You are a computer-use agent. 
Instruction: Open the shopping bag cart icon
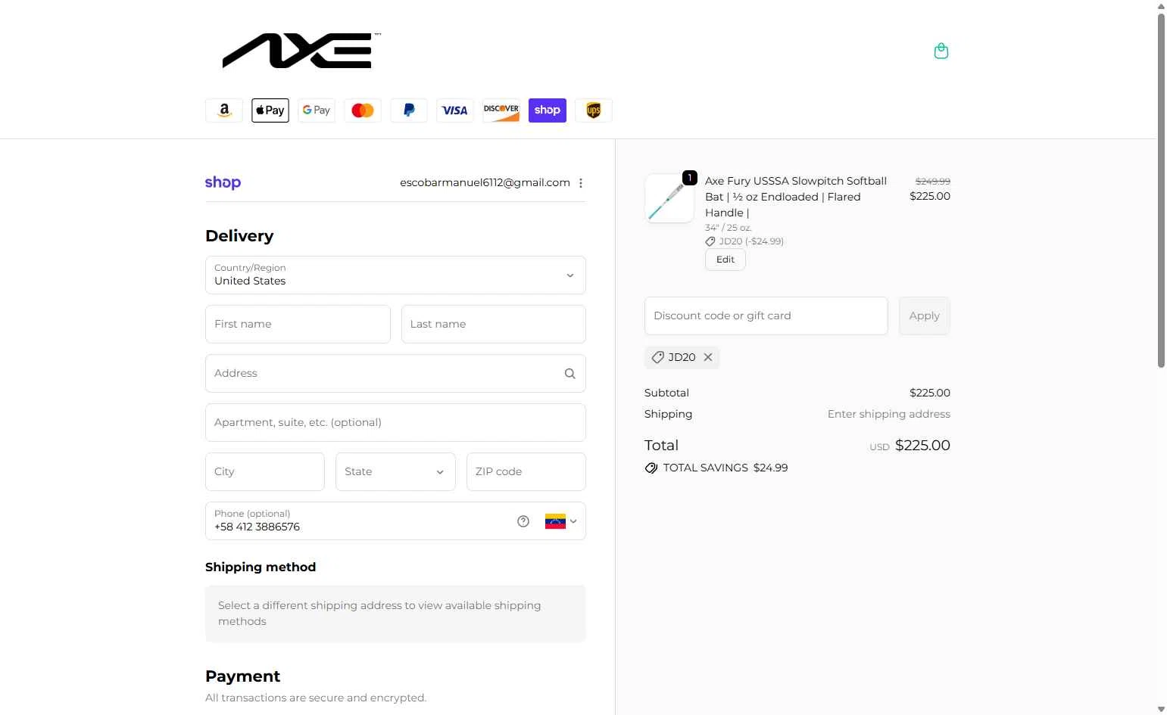tap(941, 51)
